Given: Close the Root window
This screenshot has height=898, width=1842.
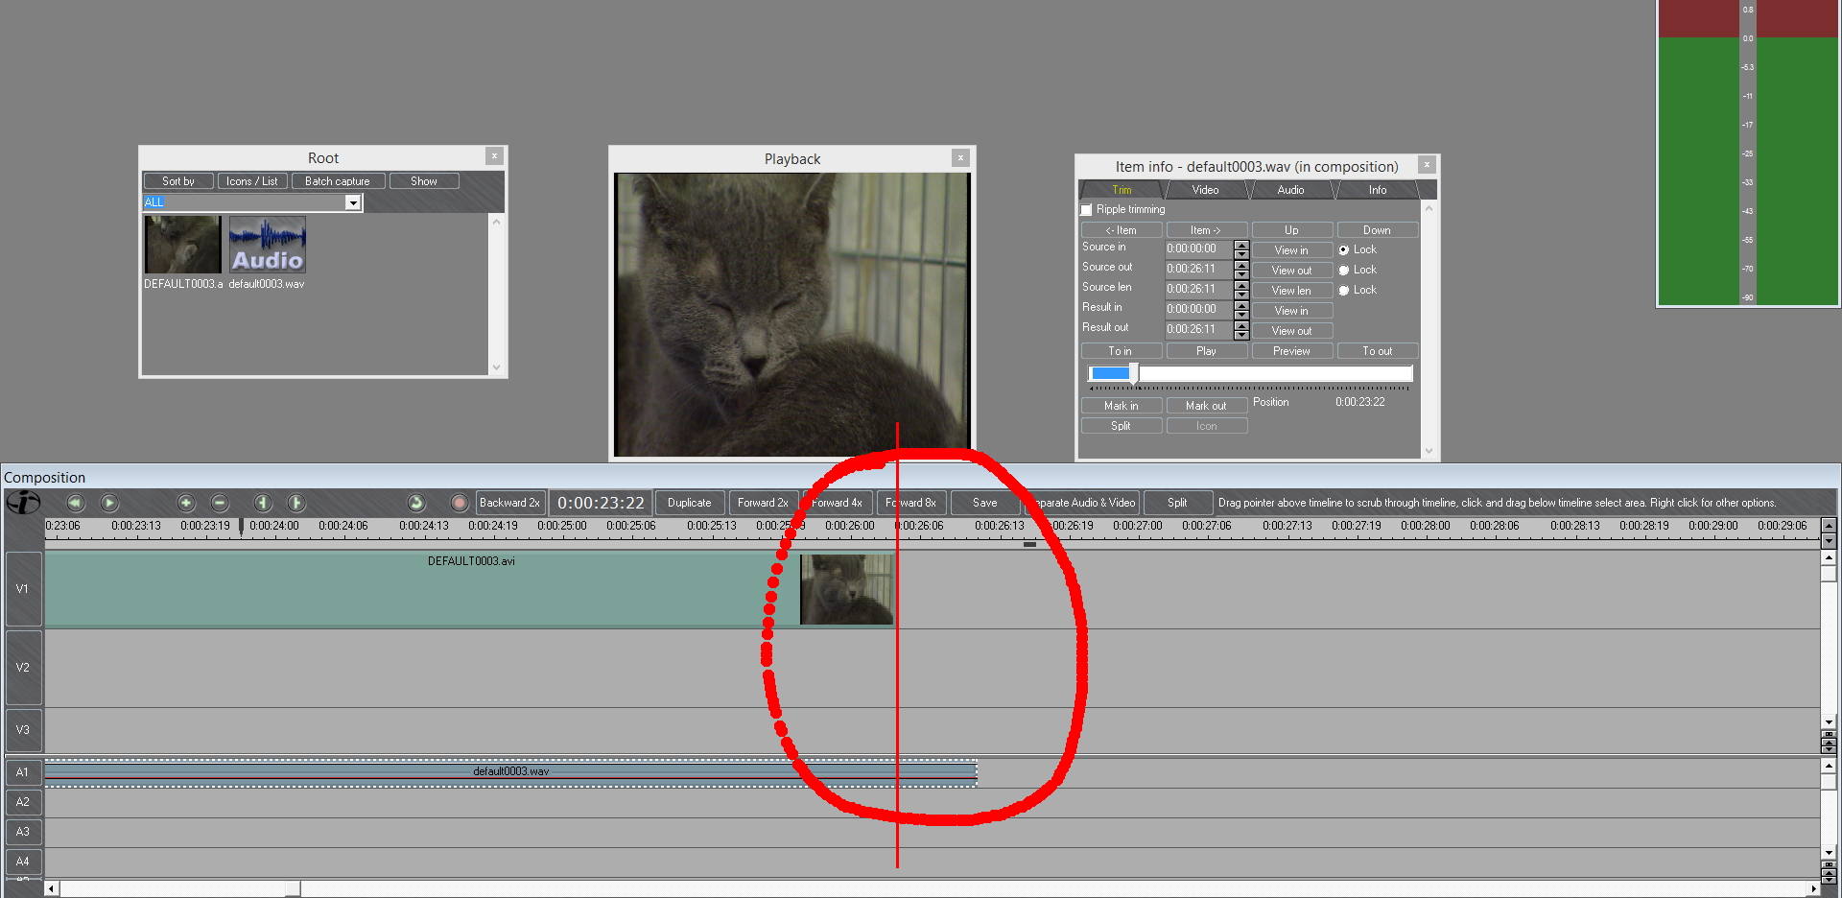Looking at the screenshot, I should click(x=494, y=156).
